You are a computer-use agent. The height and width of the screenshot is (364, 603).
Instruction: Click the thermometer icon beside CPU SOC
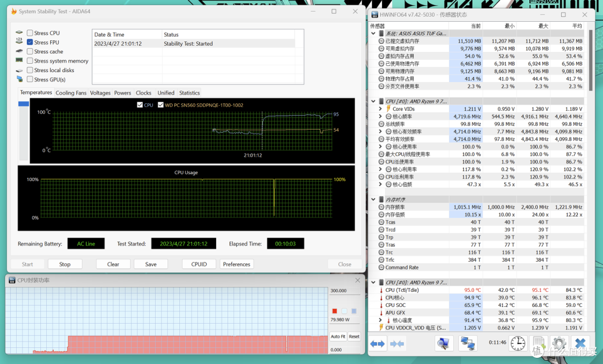pos(381,305)
